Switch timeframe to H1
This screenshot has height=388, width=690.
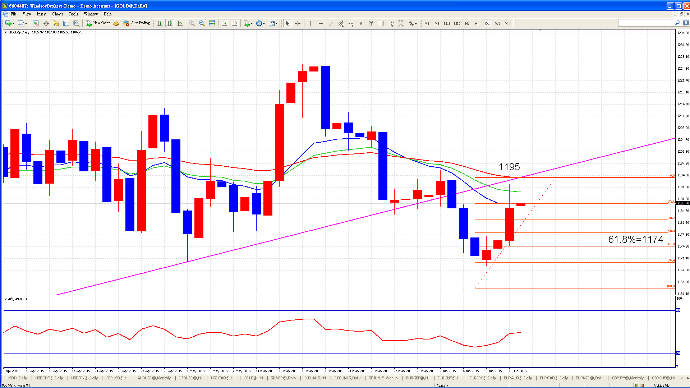(467, 23)
